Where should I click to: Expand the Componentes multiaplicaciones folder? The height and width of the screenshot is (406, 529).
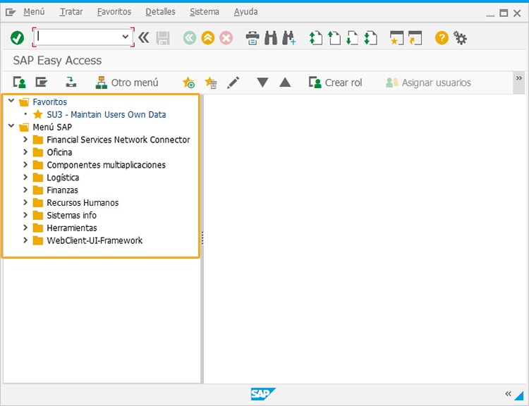coord(25,164)
